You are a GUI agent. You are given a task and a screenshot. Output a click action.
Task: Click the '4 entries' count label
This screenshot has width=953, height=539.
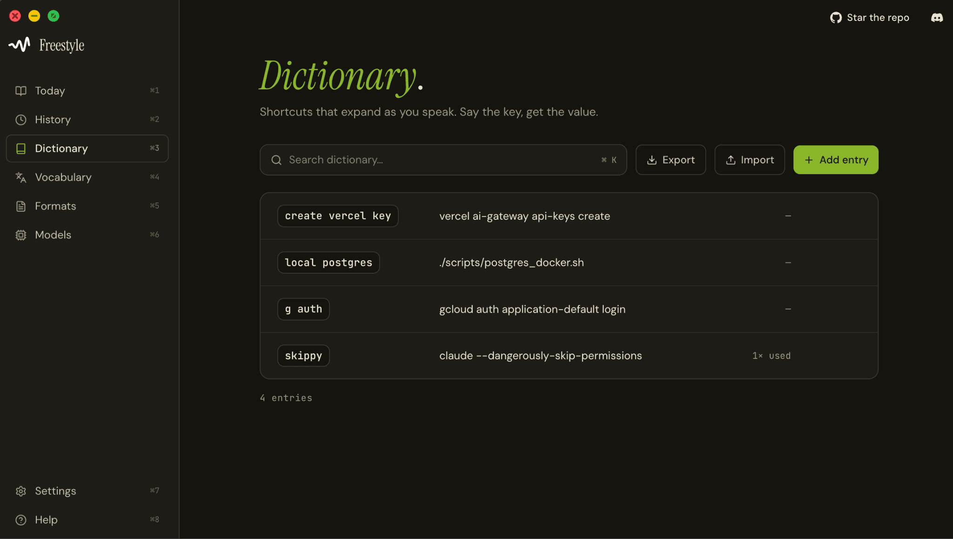click(286, 398)
